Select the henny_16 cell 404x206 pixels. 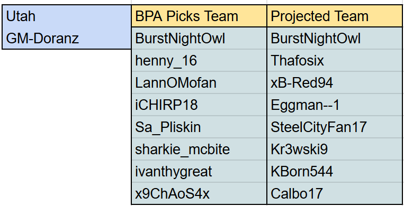point(199,60)
